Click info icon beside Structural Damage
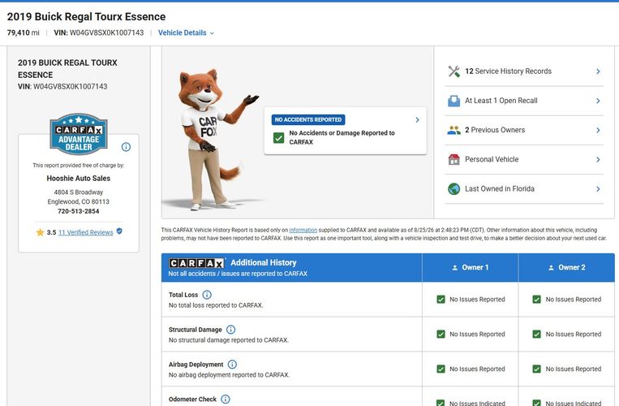The image size is (619, 406). (231, 330)
